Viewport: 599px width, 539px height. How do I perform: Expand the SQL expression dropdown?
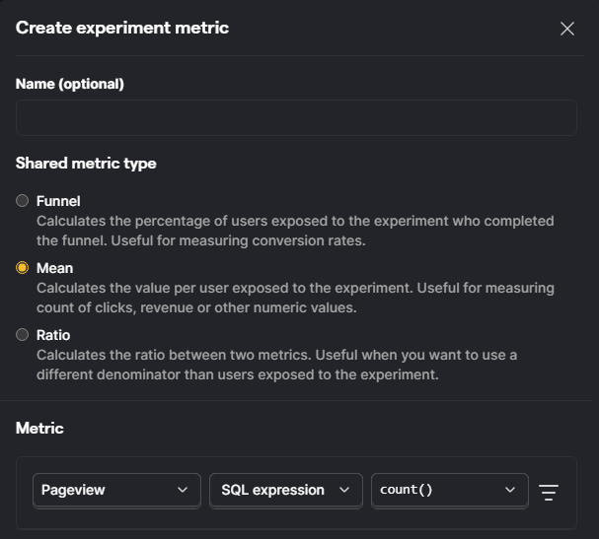(x=284, y=490)
